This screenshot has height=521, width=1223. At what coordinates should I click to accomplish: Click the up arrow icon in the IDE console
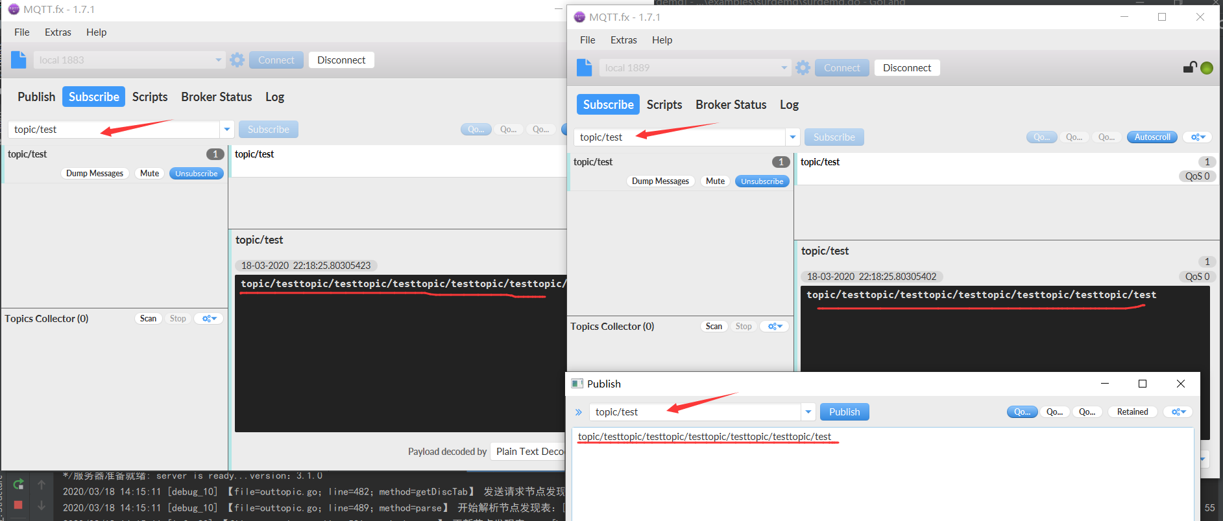coord(42,484)
